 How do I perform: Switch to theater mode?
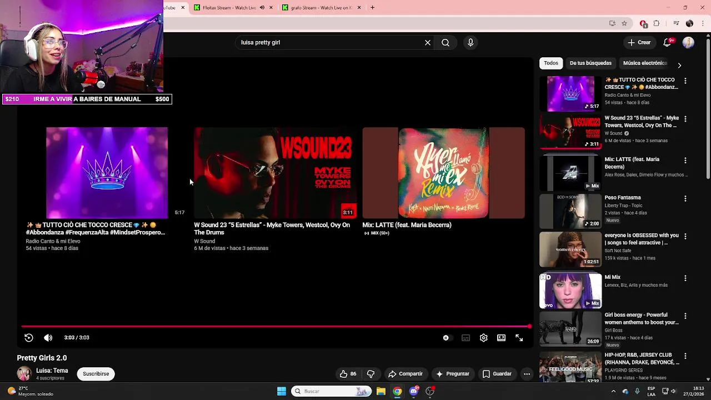pyautogui.click(x=501, y=338)
